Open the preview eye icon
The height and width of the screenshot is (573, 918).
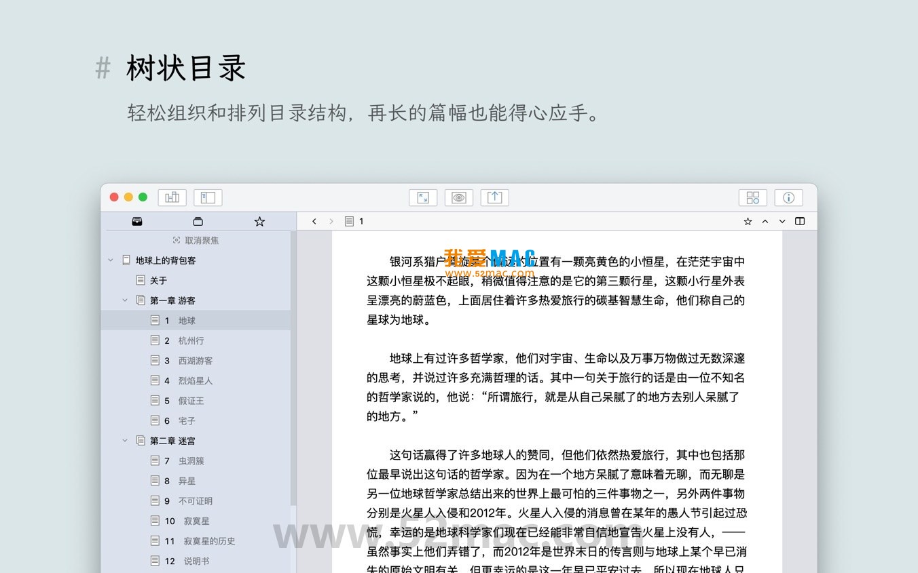[x=458, y=197]
